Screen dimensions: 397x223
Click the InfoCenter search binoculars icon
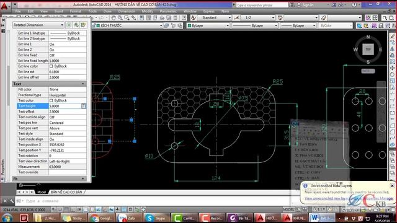click(x=292, y=4)
